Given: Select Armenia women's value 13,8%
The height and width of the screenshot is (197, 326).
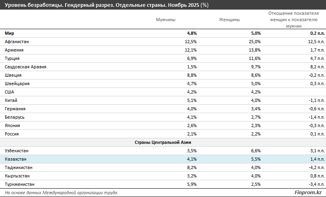Looking at the screenshot, I should pyautogui.click(x=255, y=50).
